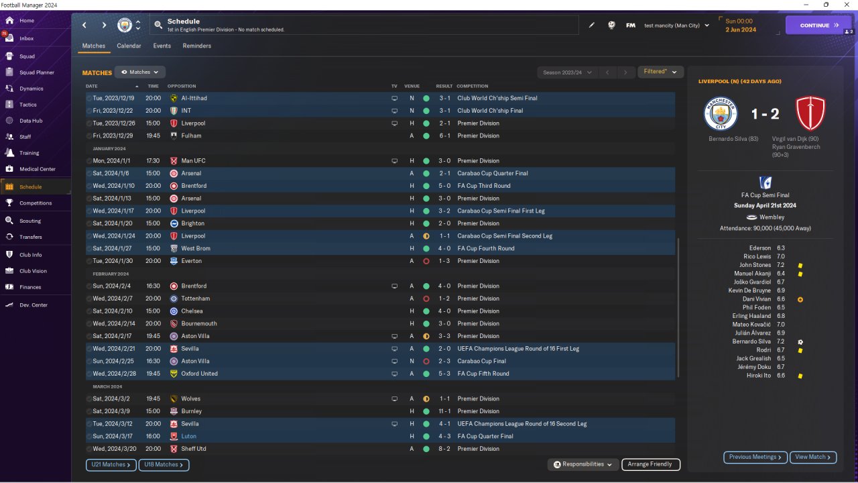This screenshot has width=858, height=483.
Task: Click the Continue button
Action: pos(818,25)
